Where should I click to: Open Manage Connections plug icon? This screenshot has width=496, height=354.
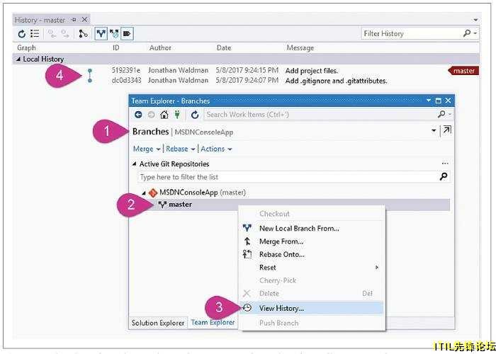click(177, 115)
